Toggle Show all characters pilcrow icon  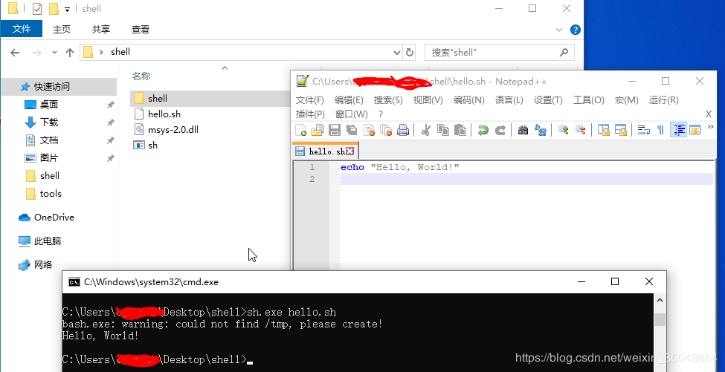(661, 130)
